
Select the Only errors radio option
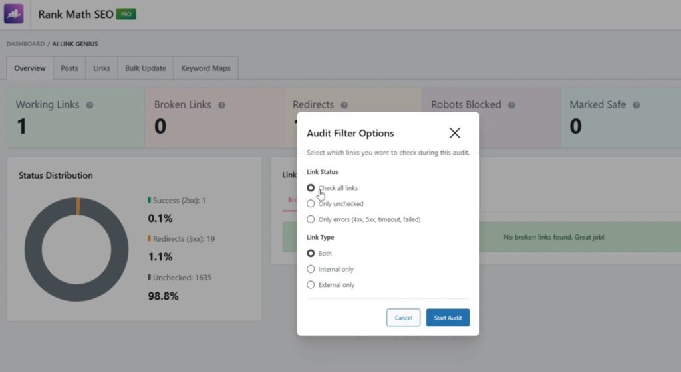(311, 219)
